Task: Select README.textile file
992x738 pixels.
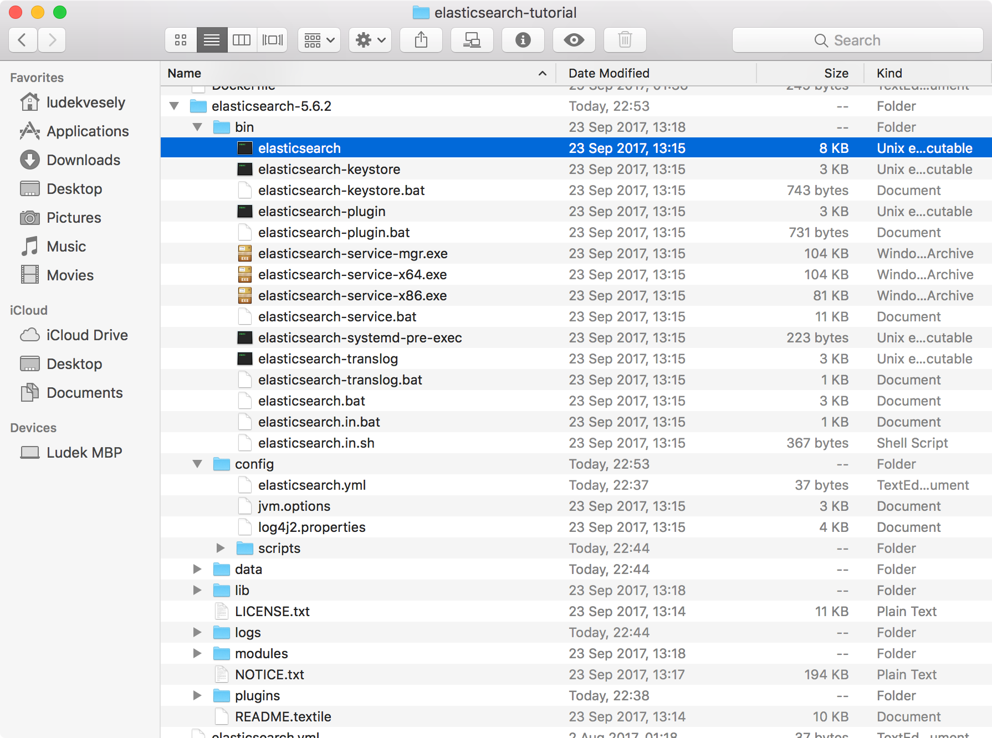Action: click(283, 716)
